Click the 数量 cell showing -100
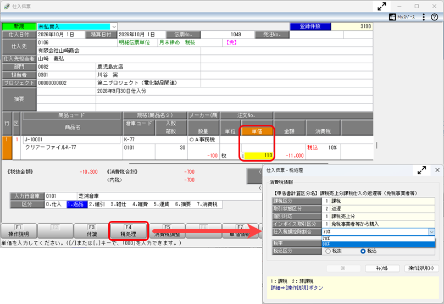 (x=203, y=156)
